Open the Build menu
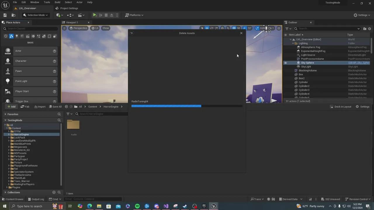 coord(57,2)
